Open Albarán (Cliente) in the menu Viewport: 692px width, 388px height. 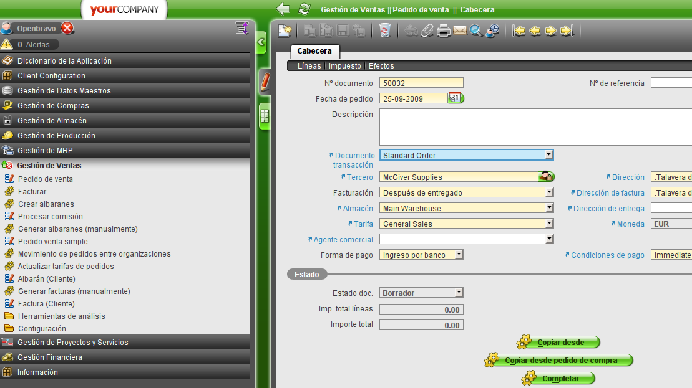[x=46, y=279]
